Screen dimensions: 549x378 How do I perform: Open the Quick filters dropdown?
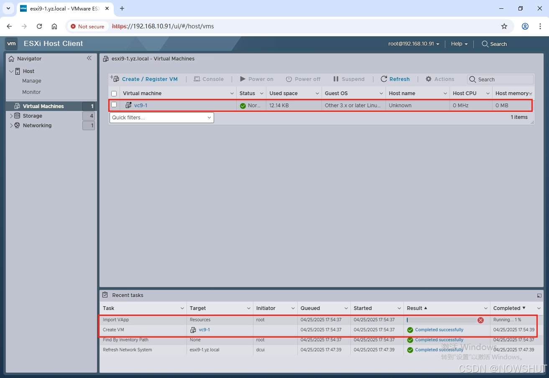[x=161, y=118]
